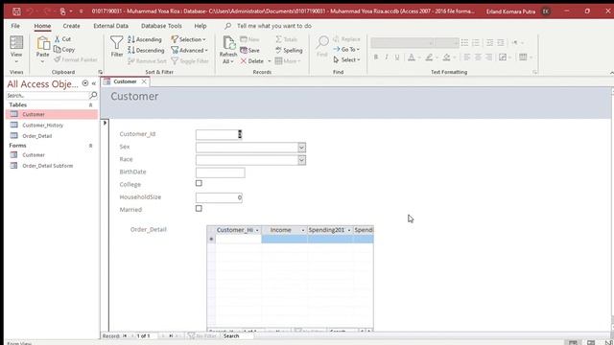Sort records Ascending

coord(145,39)
